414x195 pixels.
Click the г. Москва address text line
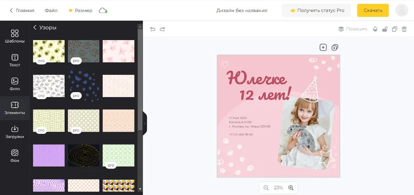pyautogui.click(x=250, y=126)
